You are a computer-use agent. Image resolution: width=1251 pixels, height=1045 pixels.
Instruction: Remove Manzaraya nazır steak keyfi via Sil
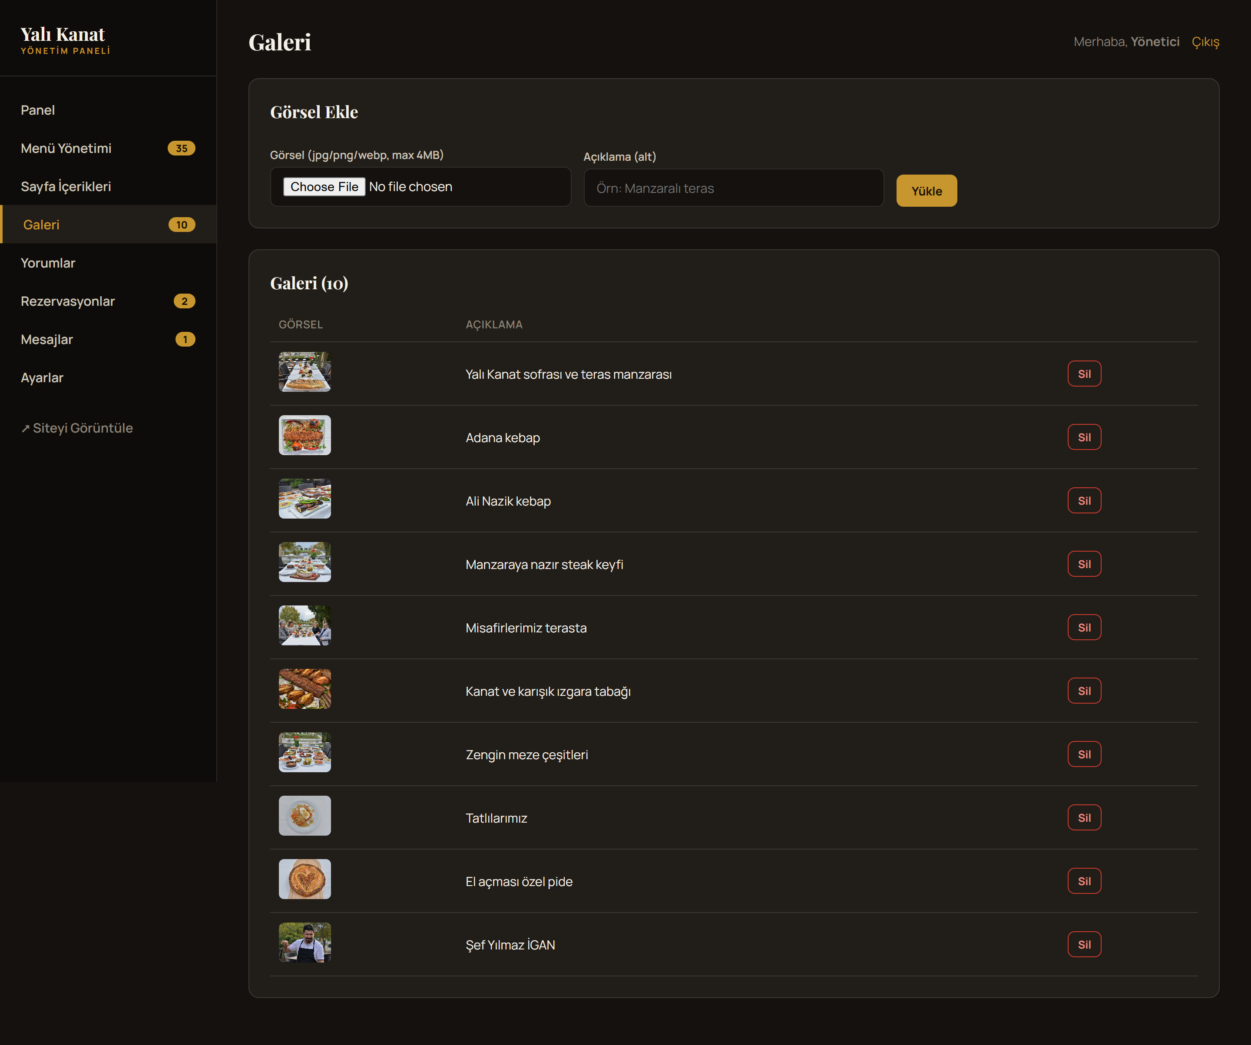click(x=1084, y=564)
